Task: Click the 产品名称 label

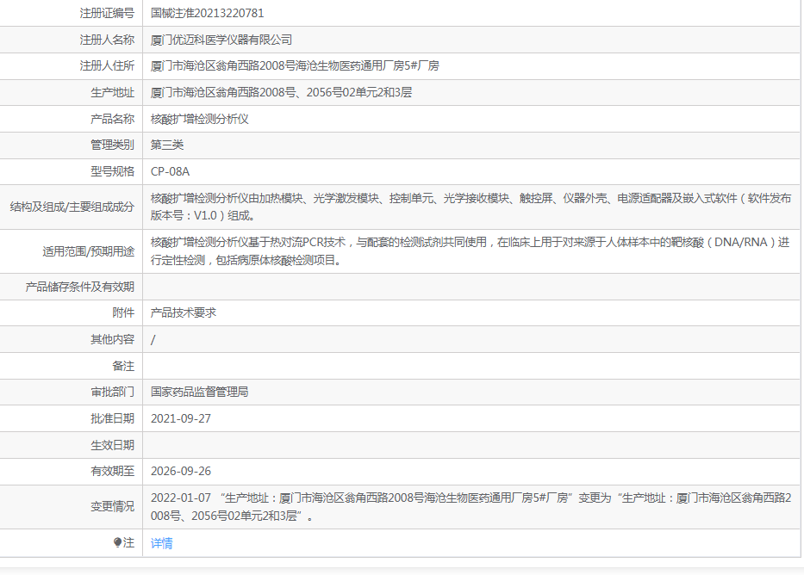Action: (x=113, y=120)
